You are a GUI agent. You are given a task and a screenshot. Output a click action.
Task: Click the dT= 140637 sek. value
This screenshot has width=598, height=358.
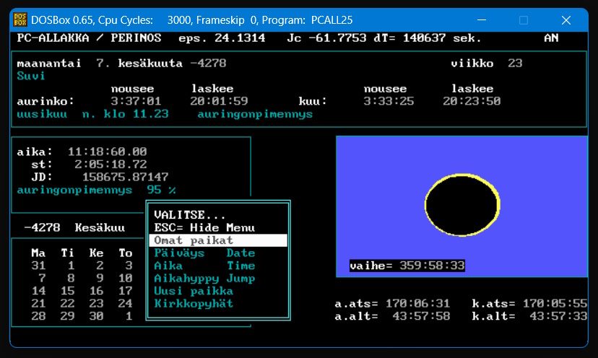point(427,38)
